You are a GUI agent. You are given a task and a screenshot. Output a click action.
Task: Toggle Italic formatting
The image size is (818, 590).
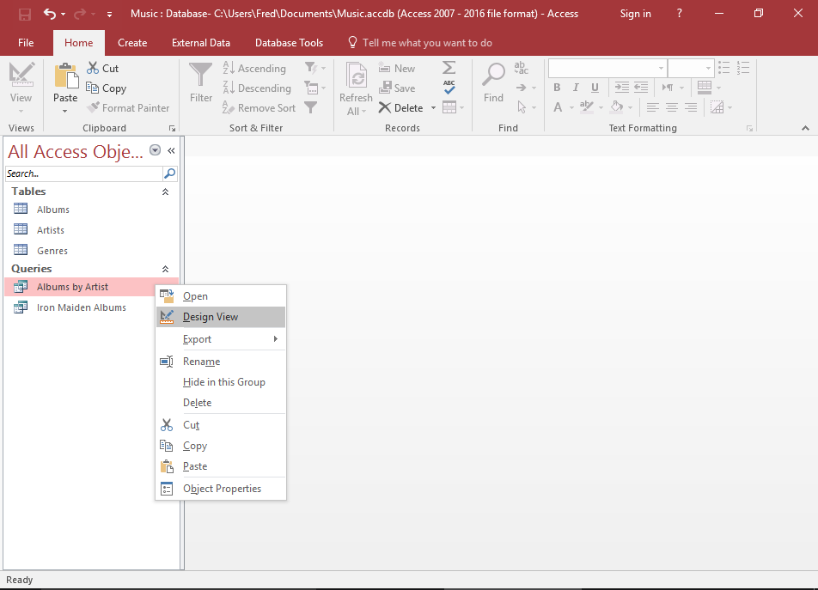[576, 88]
